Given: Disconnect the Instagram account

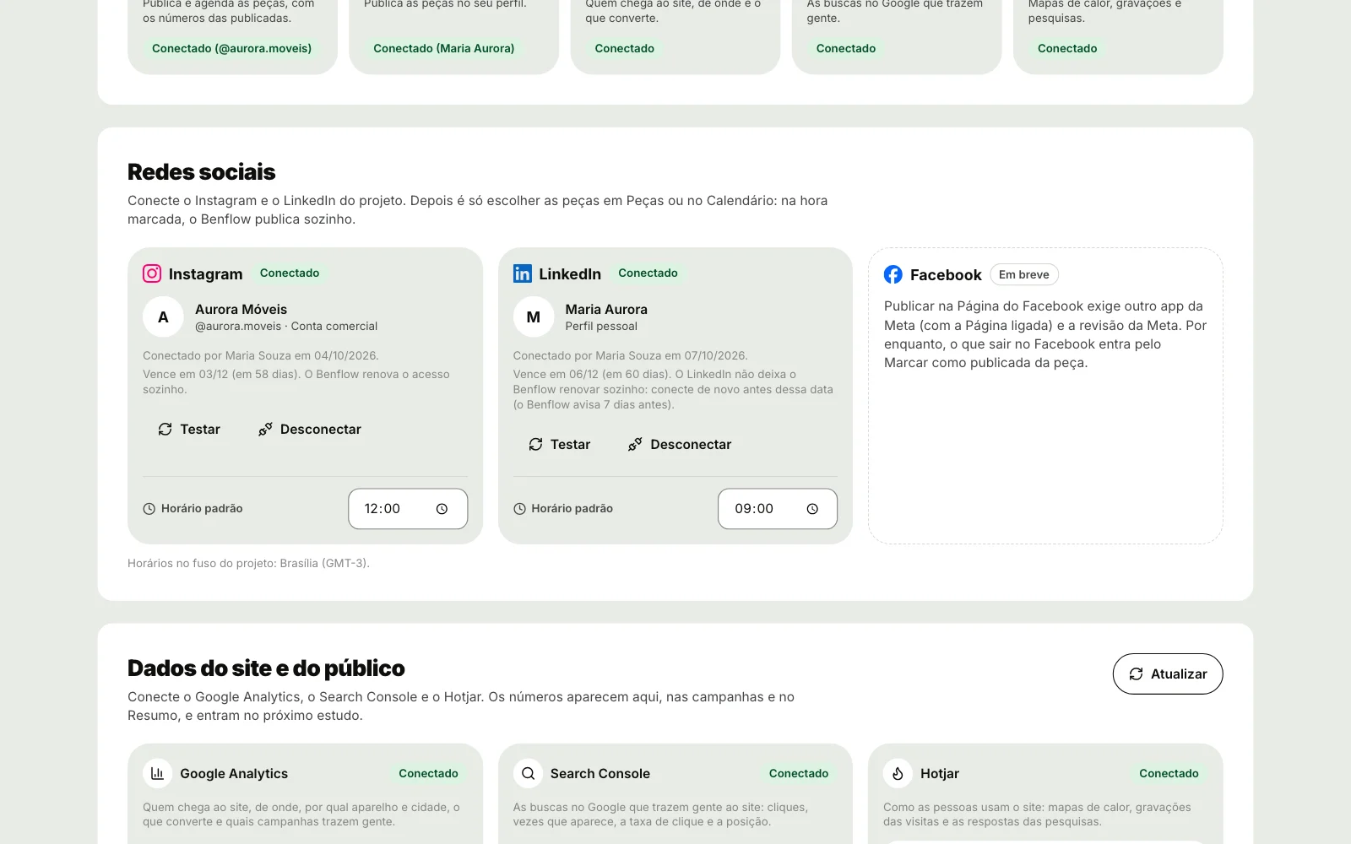Looking at the screenshot, I should click(310, 430).
